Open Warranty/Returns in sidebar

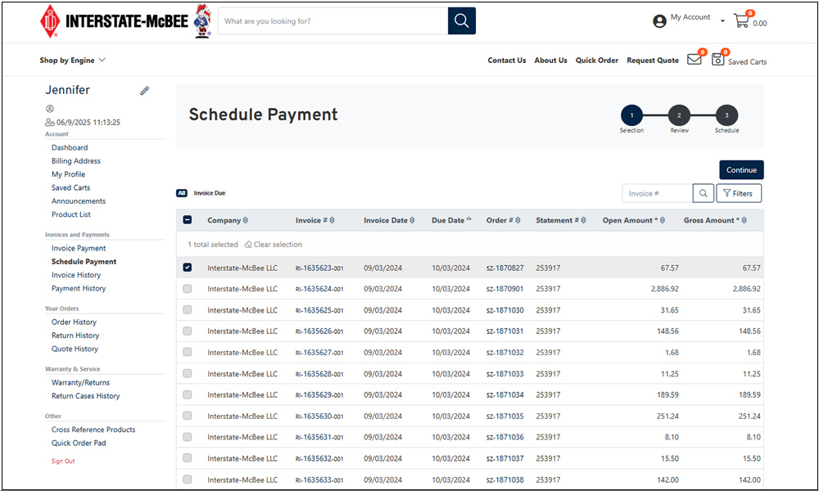point(80,382)
